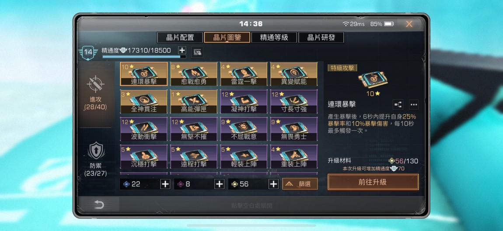Click the 前往升級 upgrade button
The width and height of the screenshot is (503, 231).
(373, 182)
